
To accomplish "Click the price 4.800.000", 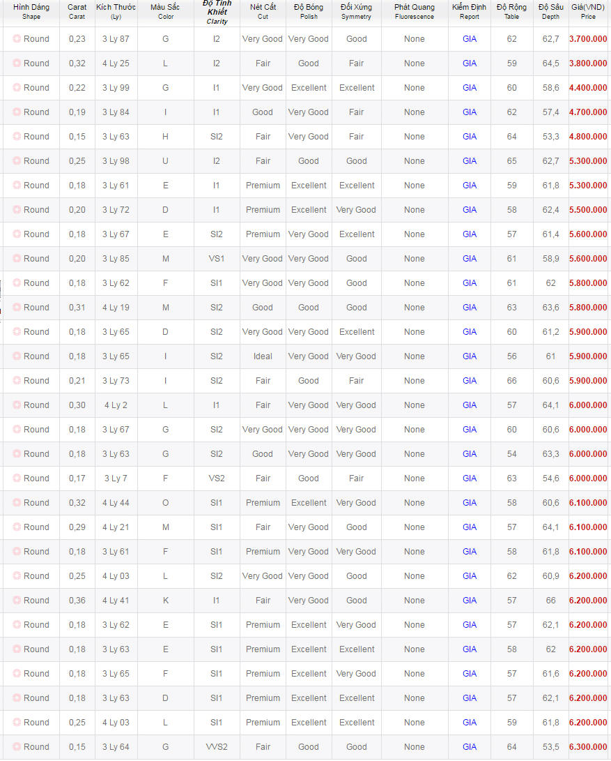I will pyautogui.click(x=588, y=137).
